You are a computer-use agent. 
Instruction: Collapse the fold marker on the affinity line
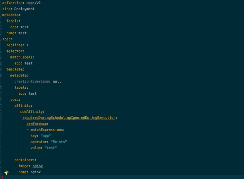[1, 106]
